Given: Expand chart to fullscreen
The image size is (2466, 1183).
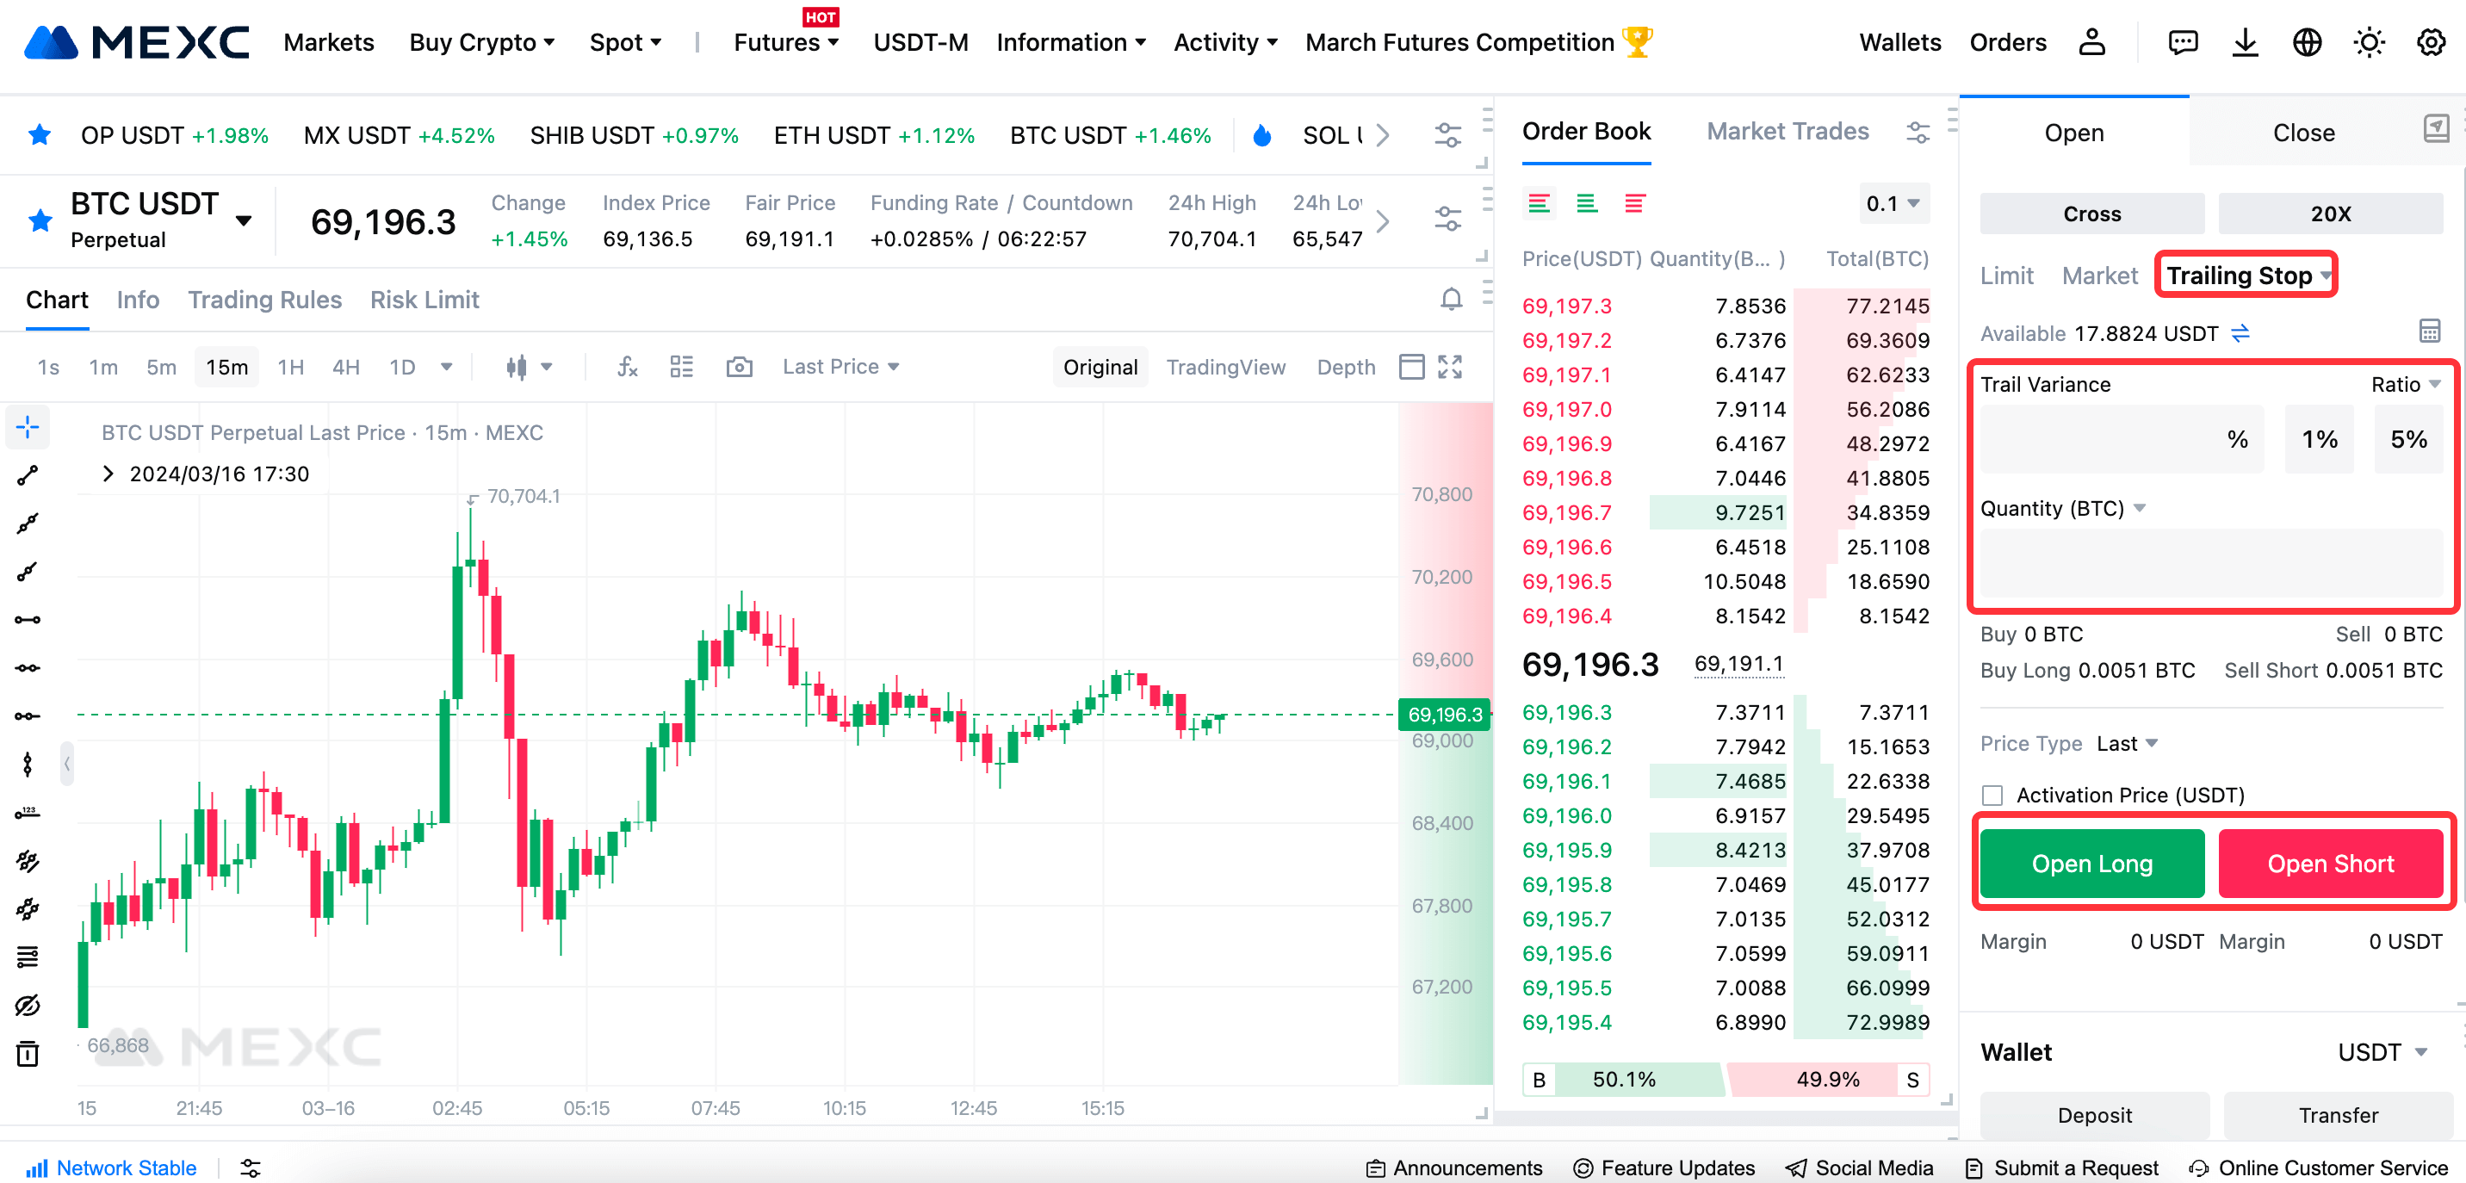Looking at the screenshot, I should pos(1450,367).
